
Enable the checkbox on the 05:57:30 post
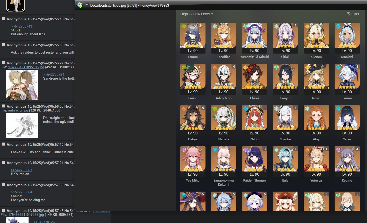pyautogui.click(x=3, y=185)
